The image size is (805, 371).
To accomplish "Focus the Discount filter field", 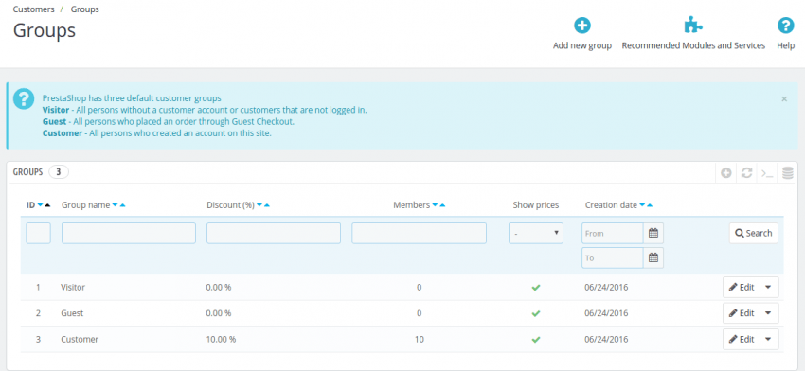I will pos(274,233).
